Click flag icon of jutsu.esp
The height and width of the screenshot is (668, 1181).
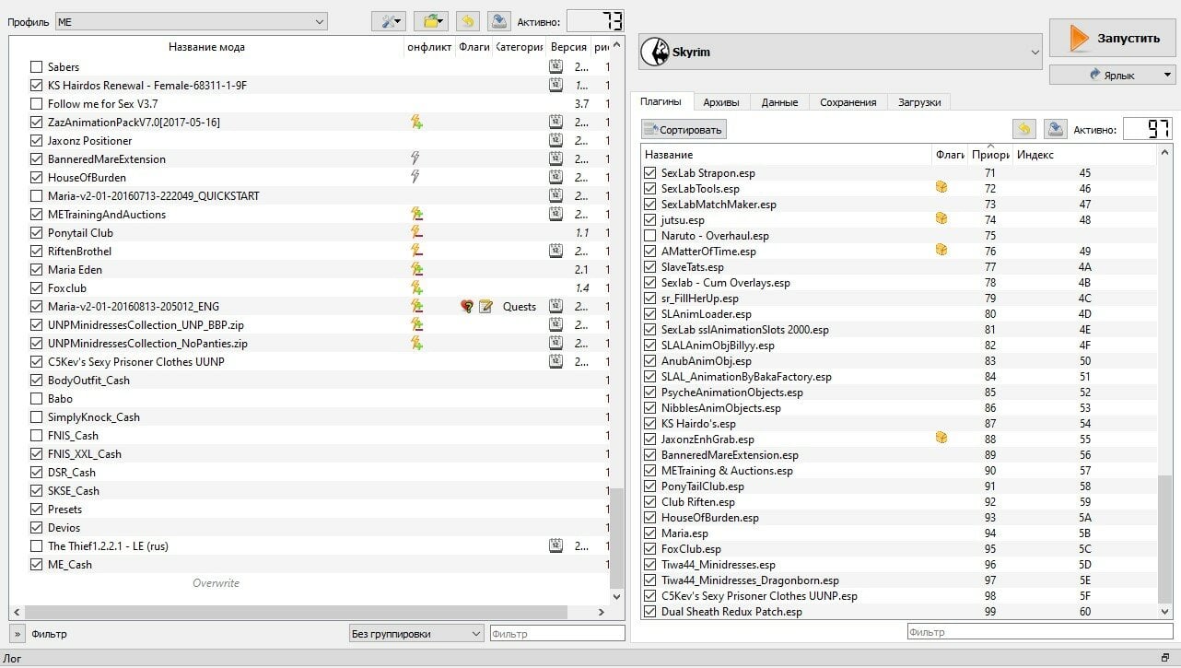(x=941, y=219)
